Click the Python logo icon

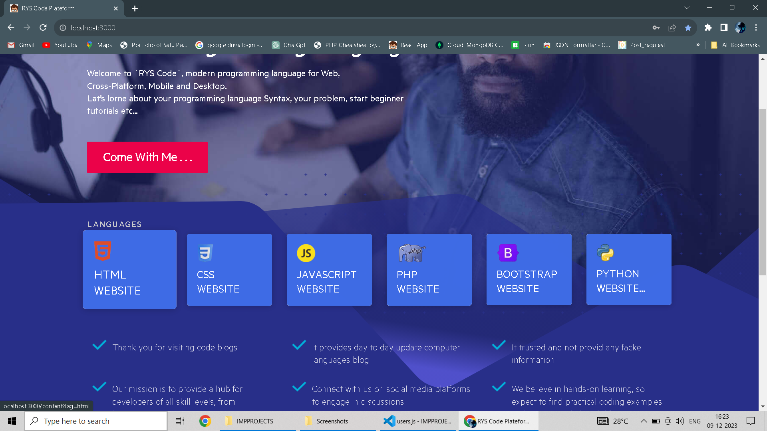click(605, 253)
